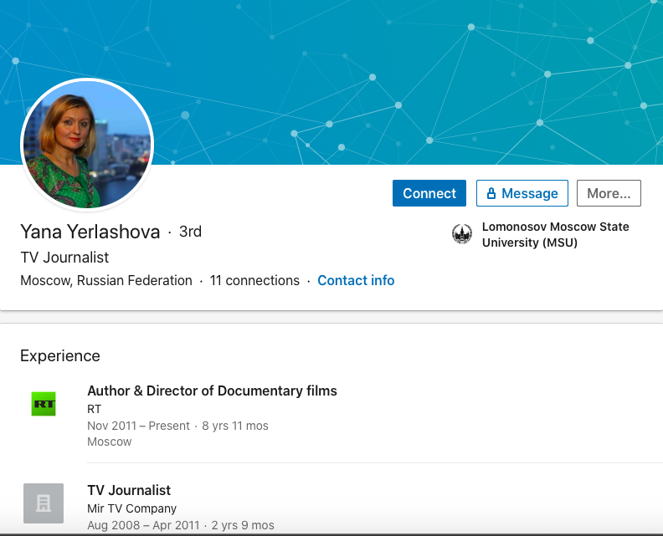Click the Moscow, Russian Federation location text
Image resolution: width=663 pixels, height=536 pixels.
106,281
